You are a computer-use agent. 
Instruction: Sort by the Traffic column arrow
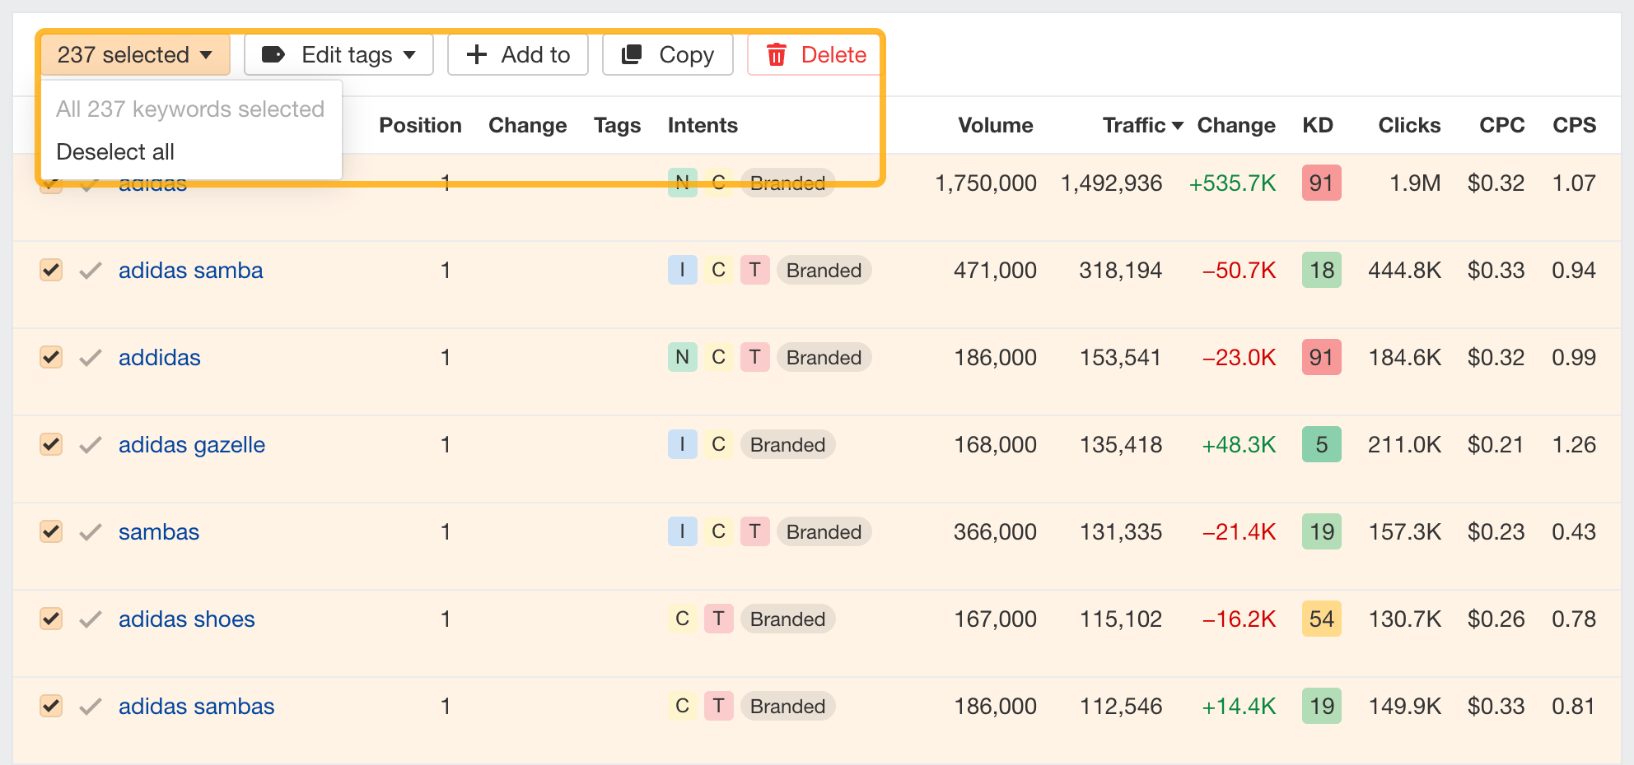click(1178, 126)
